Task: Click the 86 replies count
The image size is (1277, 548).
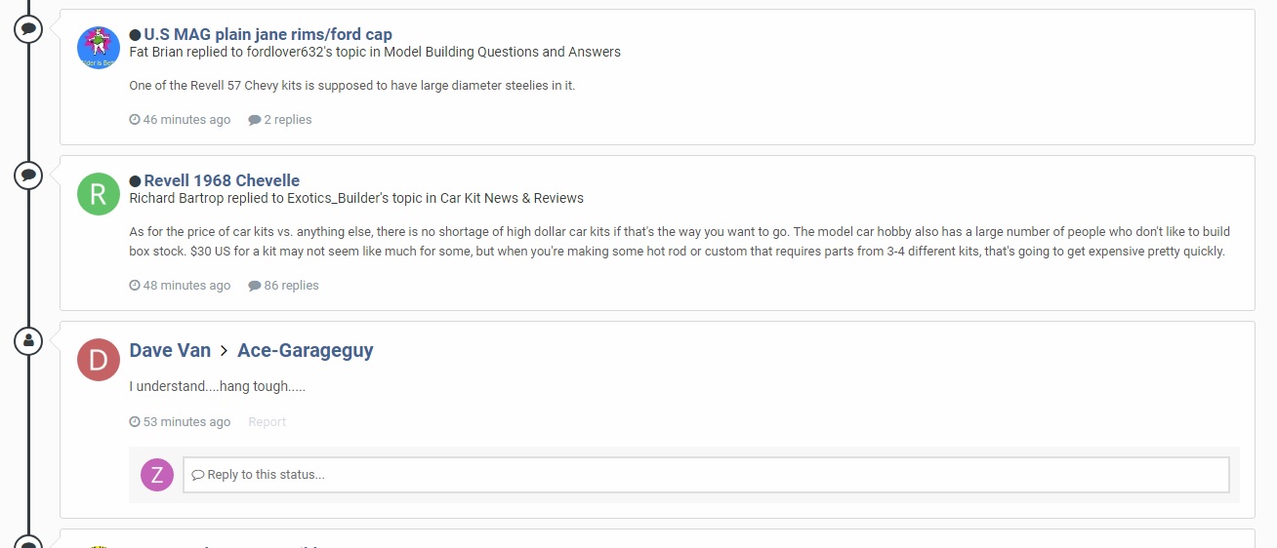Action: (283, 286)
